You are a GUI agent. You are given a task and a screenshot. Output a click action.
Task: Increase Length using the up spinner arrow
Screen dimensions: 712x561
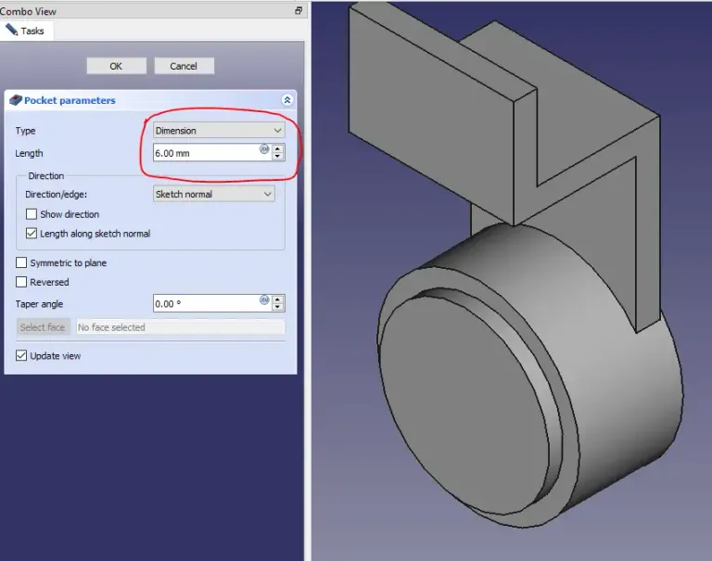coord(278,148)
